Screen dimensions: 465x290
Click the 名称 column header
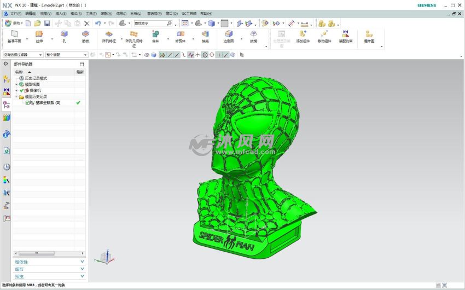20,72
